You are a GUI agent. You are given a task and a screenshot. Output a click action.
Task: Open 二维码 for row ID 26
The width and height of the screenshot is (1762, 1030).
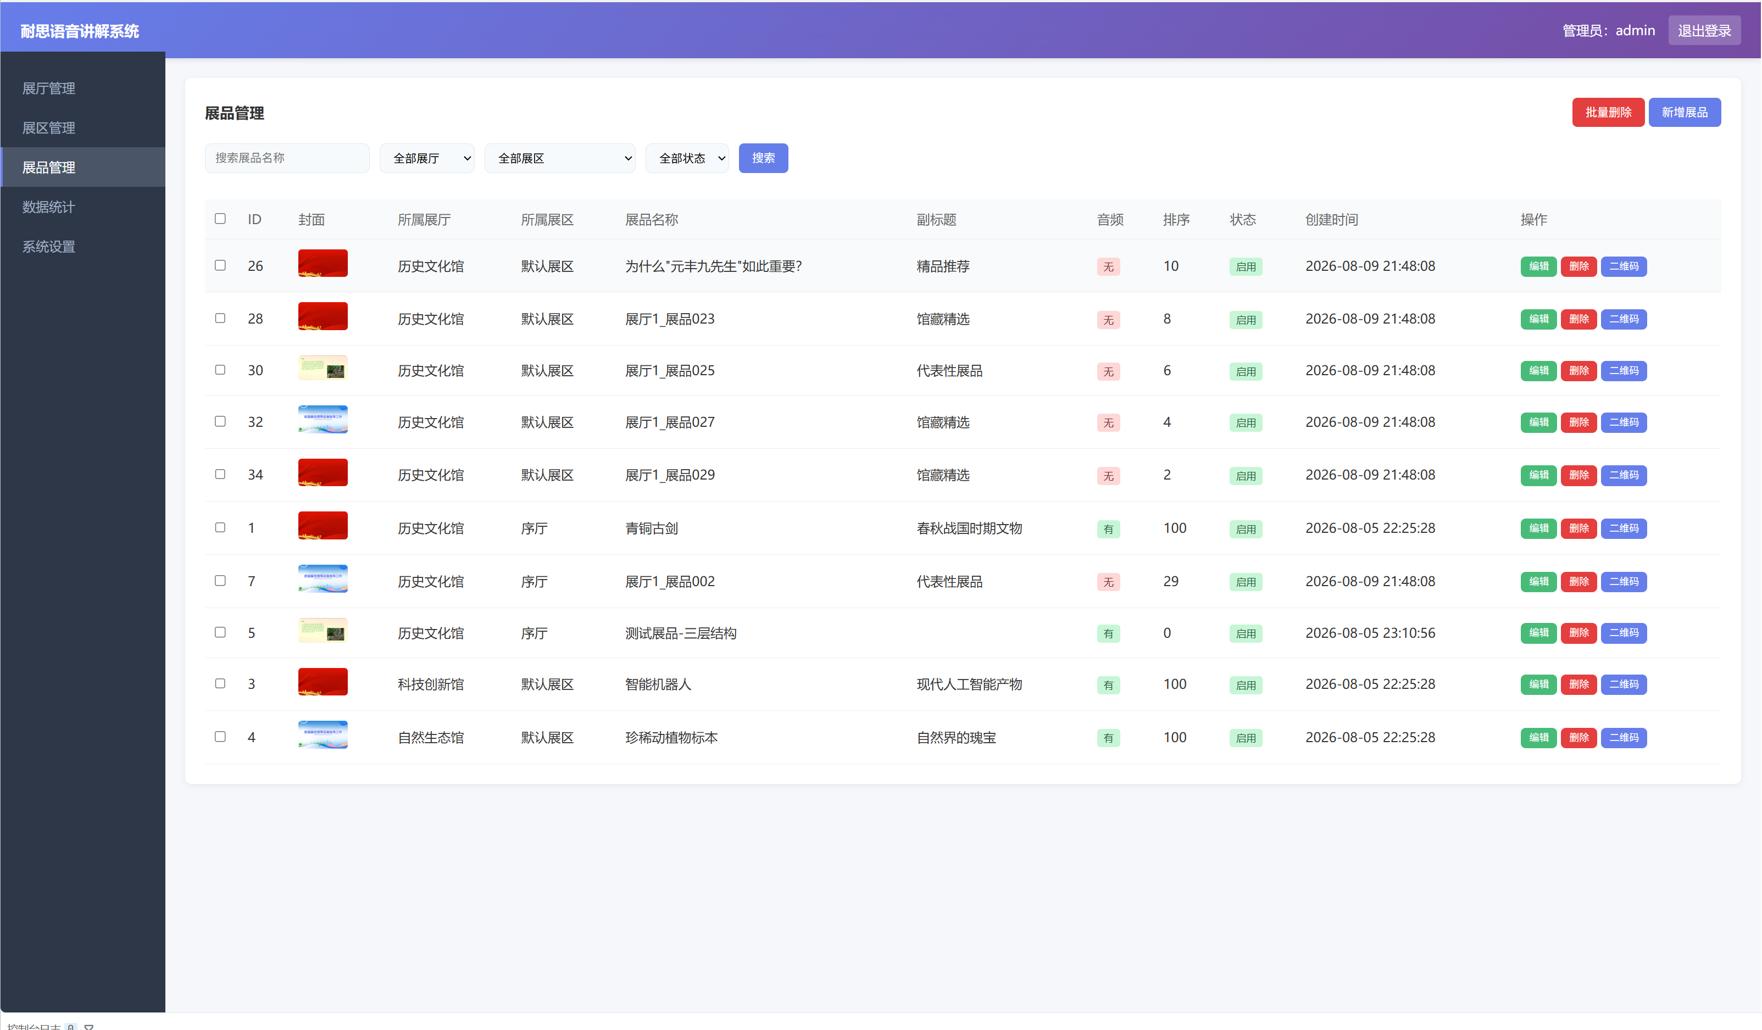(x=1624, y=266)
